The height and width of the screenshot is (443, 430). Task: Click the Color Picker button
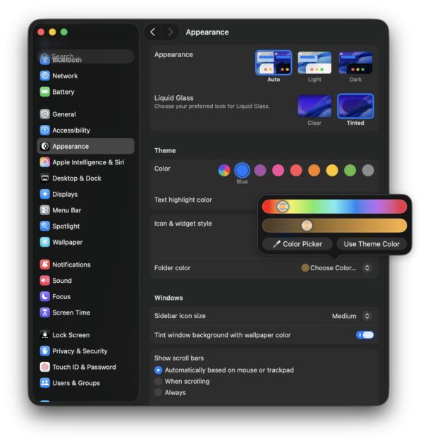297,244
